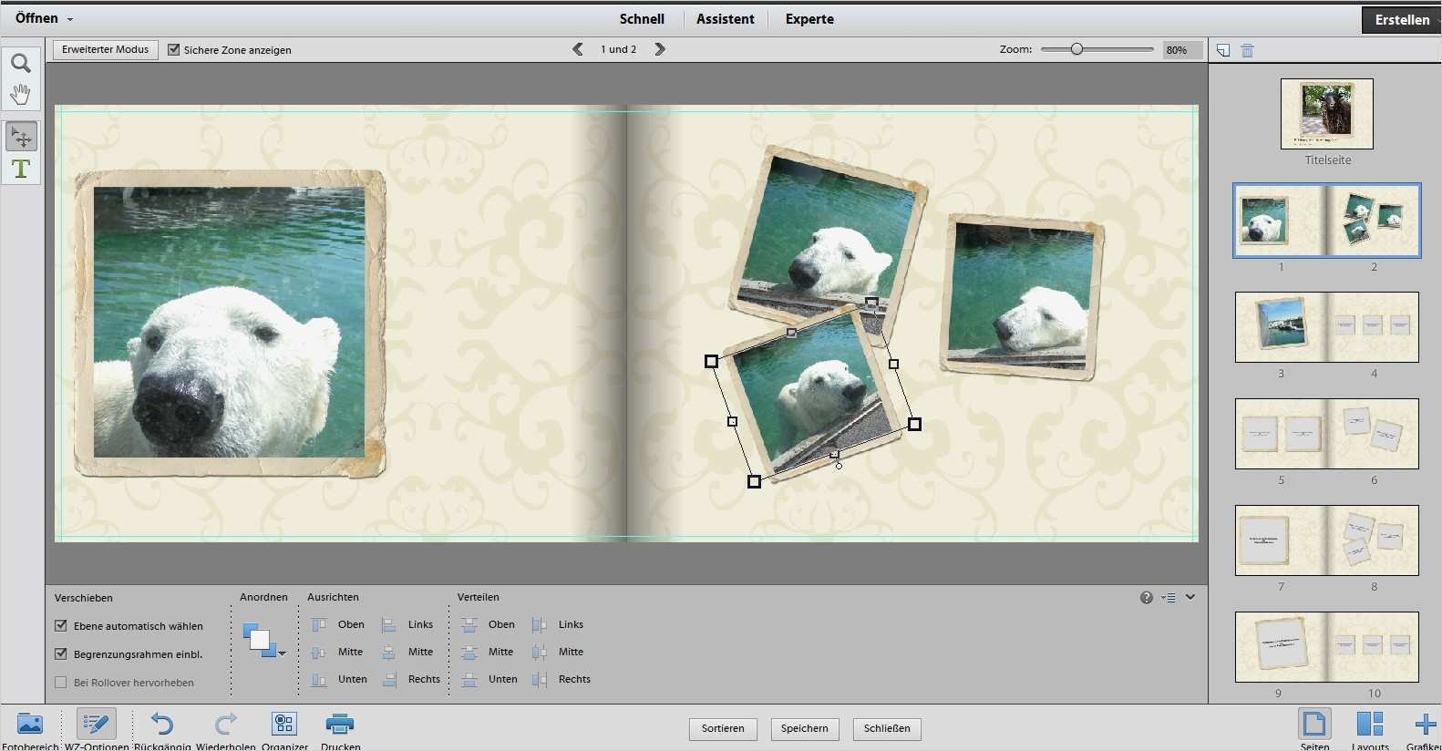Select the Zoom magnifier tool
1442x751 pixels.
coord(20,63)
